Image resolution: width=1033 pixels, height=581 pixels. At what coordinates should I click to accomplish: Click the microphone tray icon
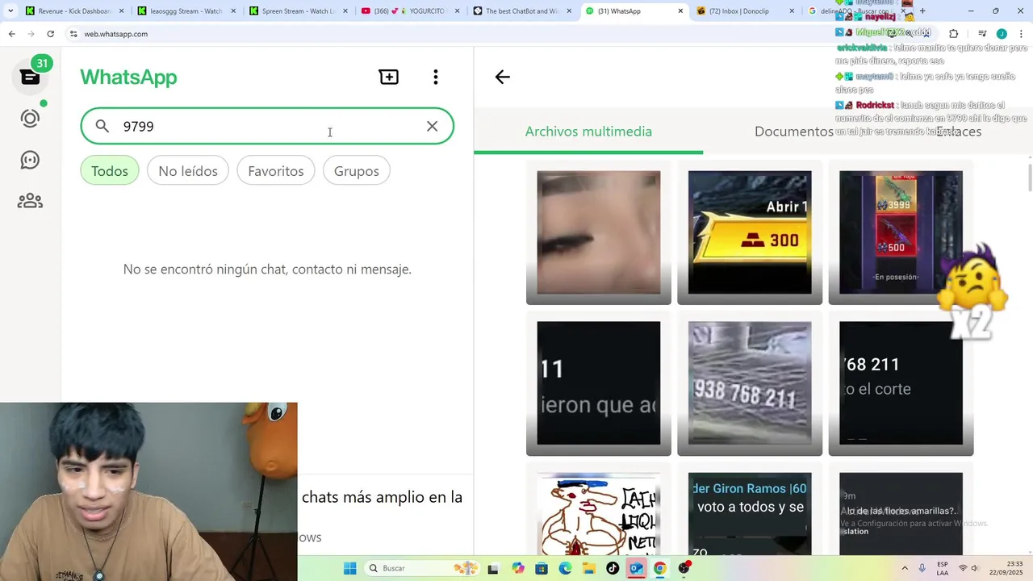click(x=922, y=568)
